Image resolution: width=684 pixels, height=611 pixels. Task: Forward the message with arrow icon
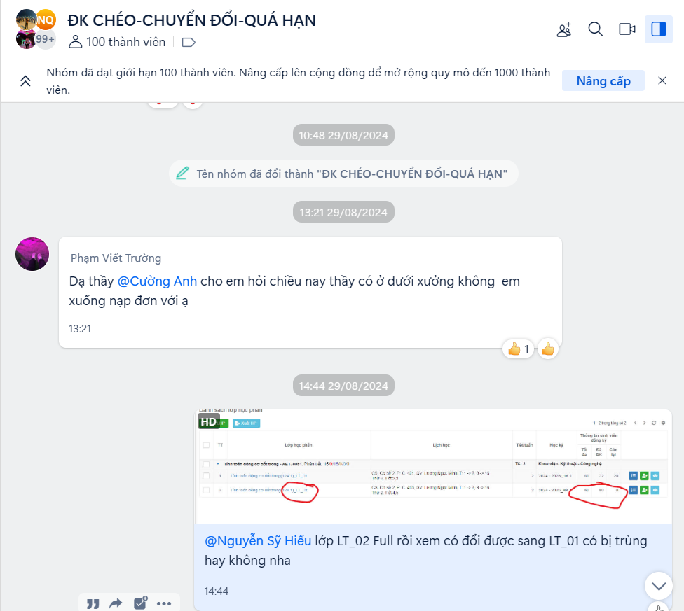116,603
